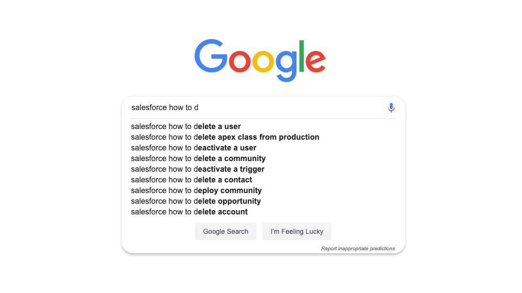The width and height of the screenshot is (522, 293).
Task: Pick the 'delete account' suggestion
Action: pyautogui.click(x=190, y=212)
